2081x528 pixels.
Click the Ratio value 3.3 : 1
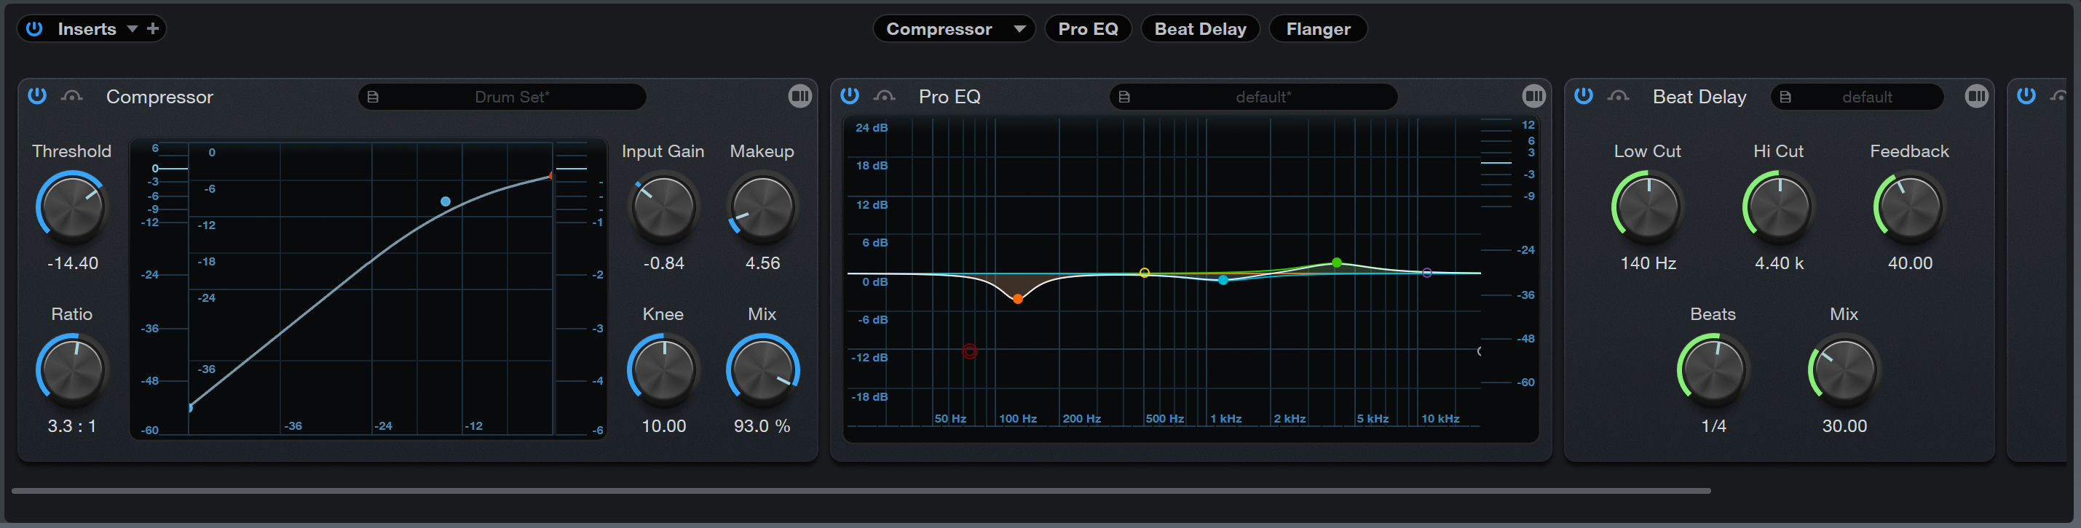pyautogui.click(x=72, y=426)
